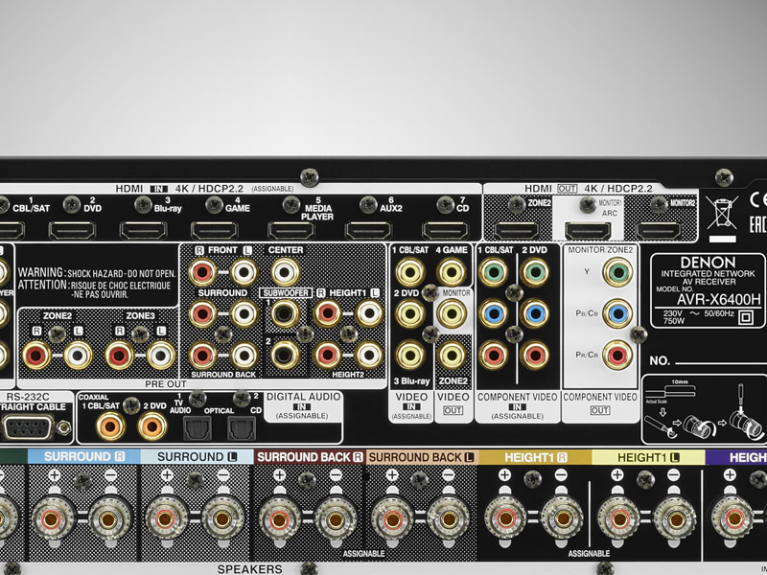Click the ZONE2 L white pre-out jack
The height and width of the screenshot is (575, 767).
(78, 355)
